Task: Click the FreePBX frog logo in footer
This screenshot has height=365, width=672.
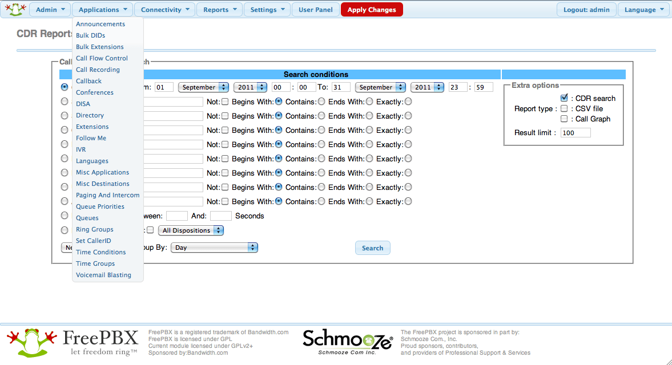Action: (32, 343)
